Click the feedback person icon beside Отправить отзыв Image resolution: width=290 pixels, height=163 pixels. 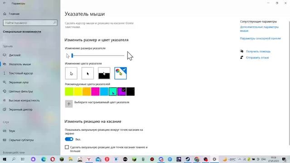point(242,58)
